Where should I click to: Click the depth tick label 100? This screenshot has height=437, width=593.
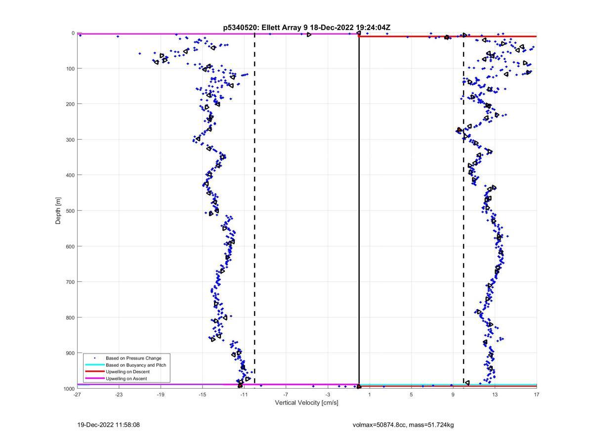[70, 69]
